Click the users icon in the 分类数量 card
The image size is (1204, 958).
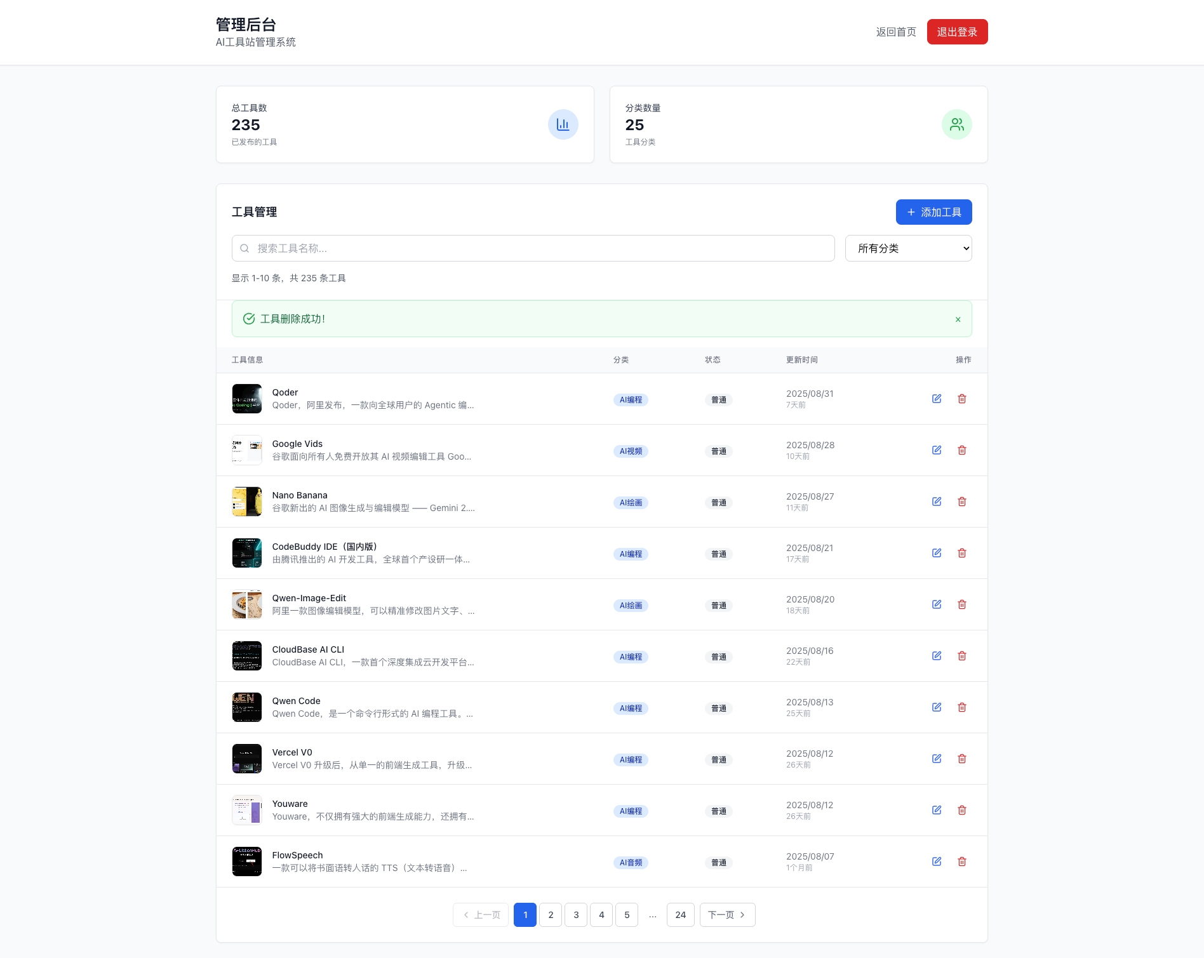[957, 124]
